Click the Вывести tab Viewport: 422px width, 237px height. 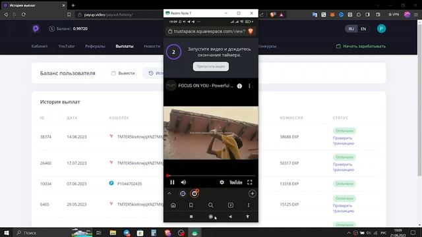coord(123,73)
